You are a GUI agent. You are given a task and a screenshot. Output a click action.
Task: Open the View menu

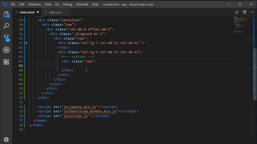[48, 4]
